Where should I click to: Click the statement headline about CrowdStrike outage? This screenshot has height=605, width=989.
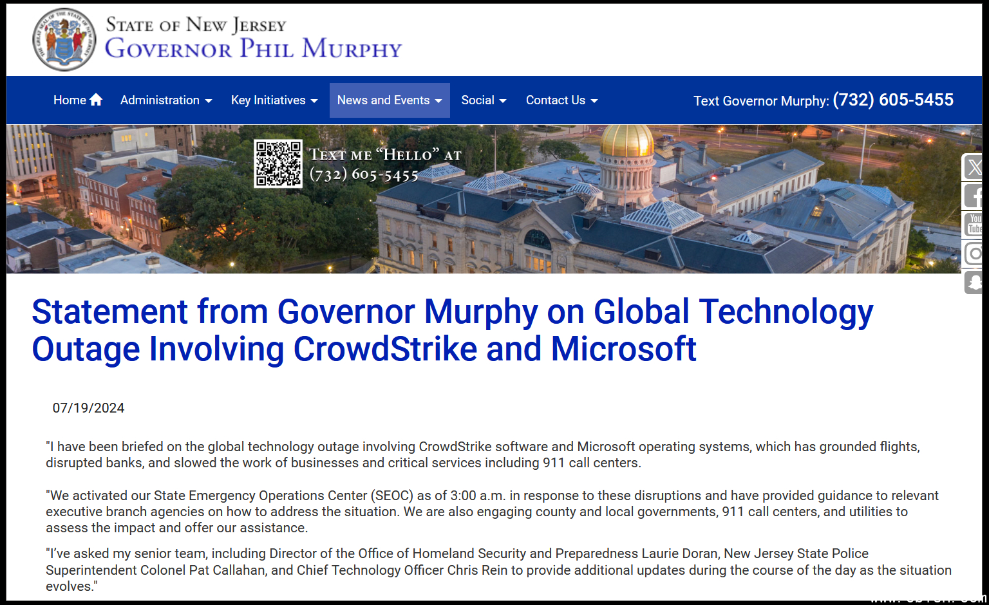[453, 330]
